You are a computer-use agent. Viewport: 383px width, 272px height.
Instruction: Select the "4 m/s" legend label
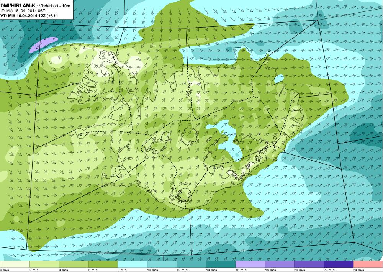[64, 270]
